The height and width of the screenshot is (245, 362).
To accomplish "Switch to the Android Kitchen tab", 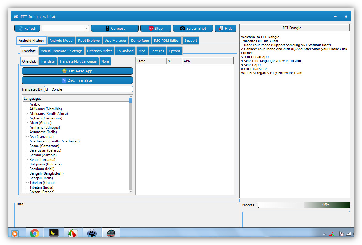I will coord(31,41).
